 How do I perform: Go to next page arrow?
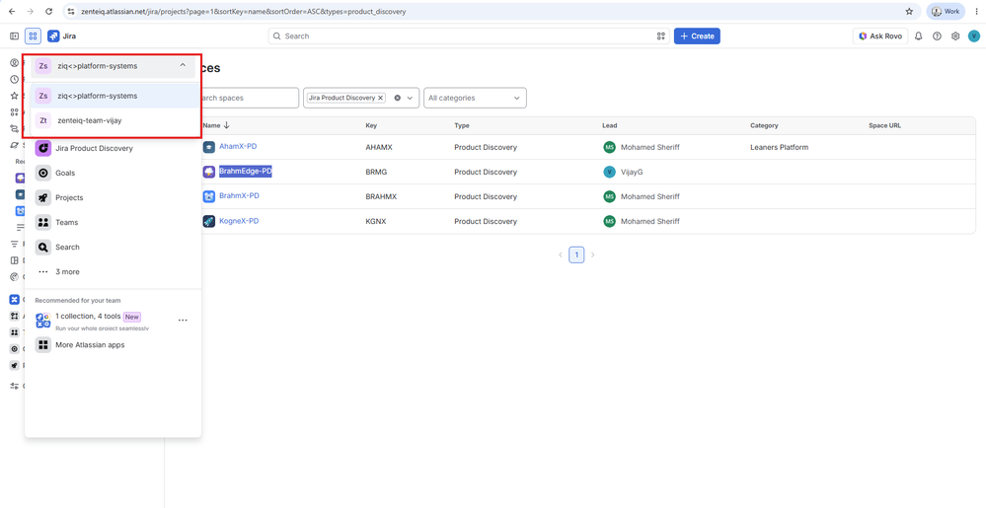point(592,254)
